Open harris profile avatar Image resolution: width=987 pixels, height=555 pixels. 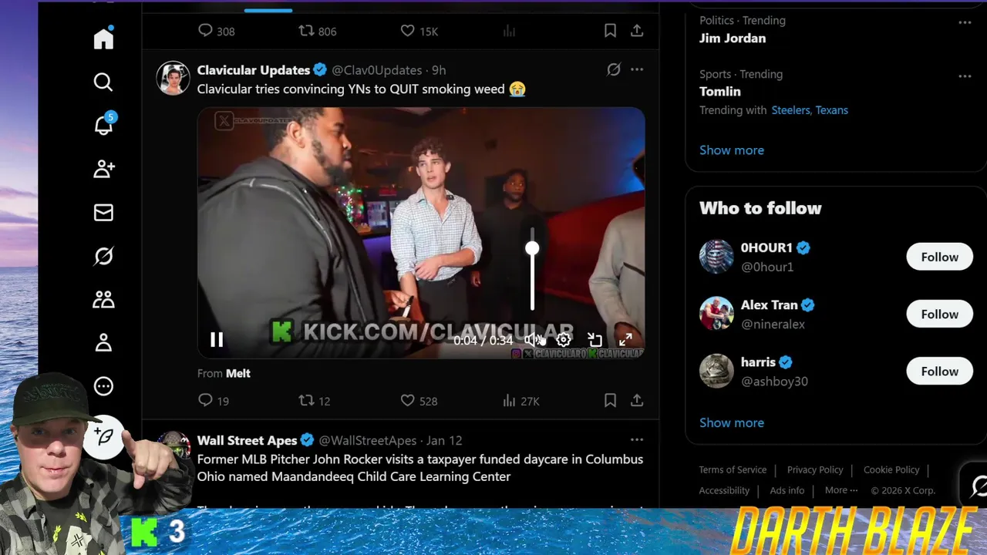[x=716, y=371]
